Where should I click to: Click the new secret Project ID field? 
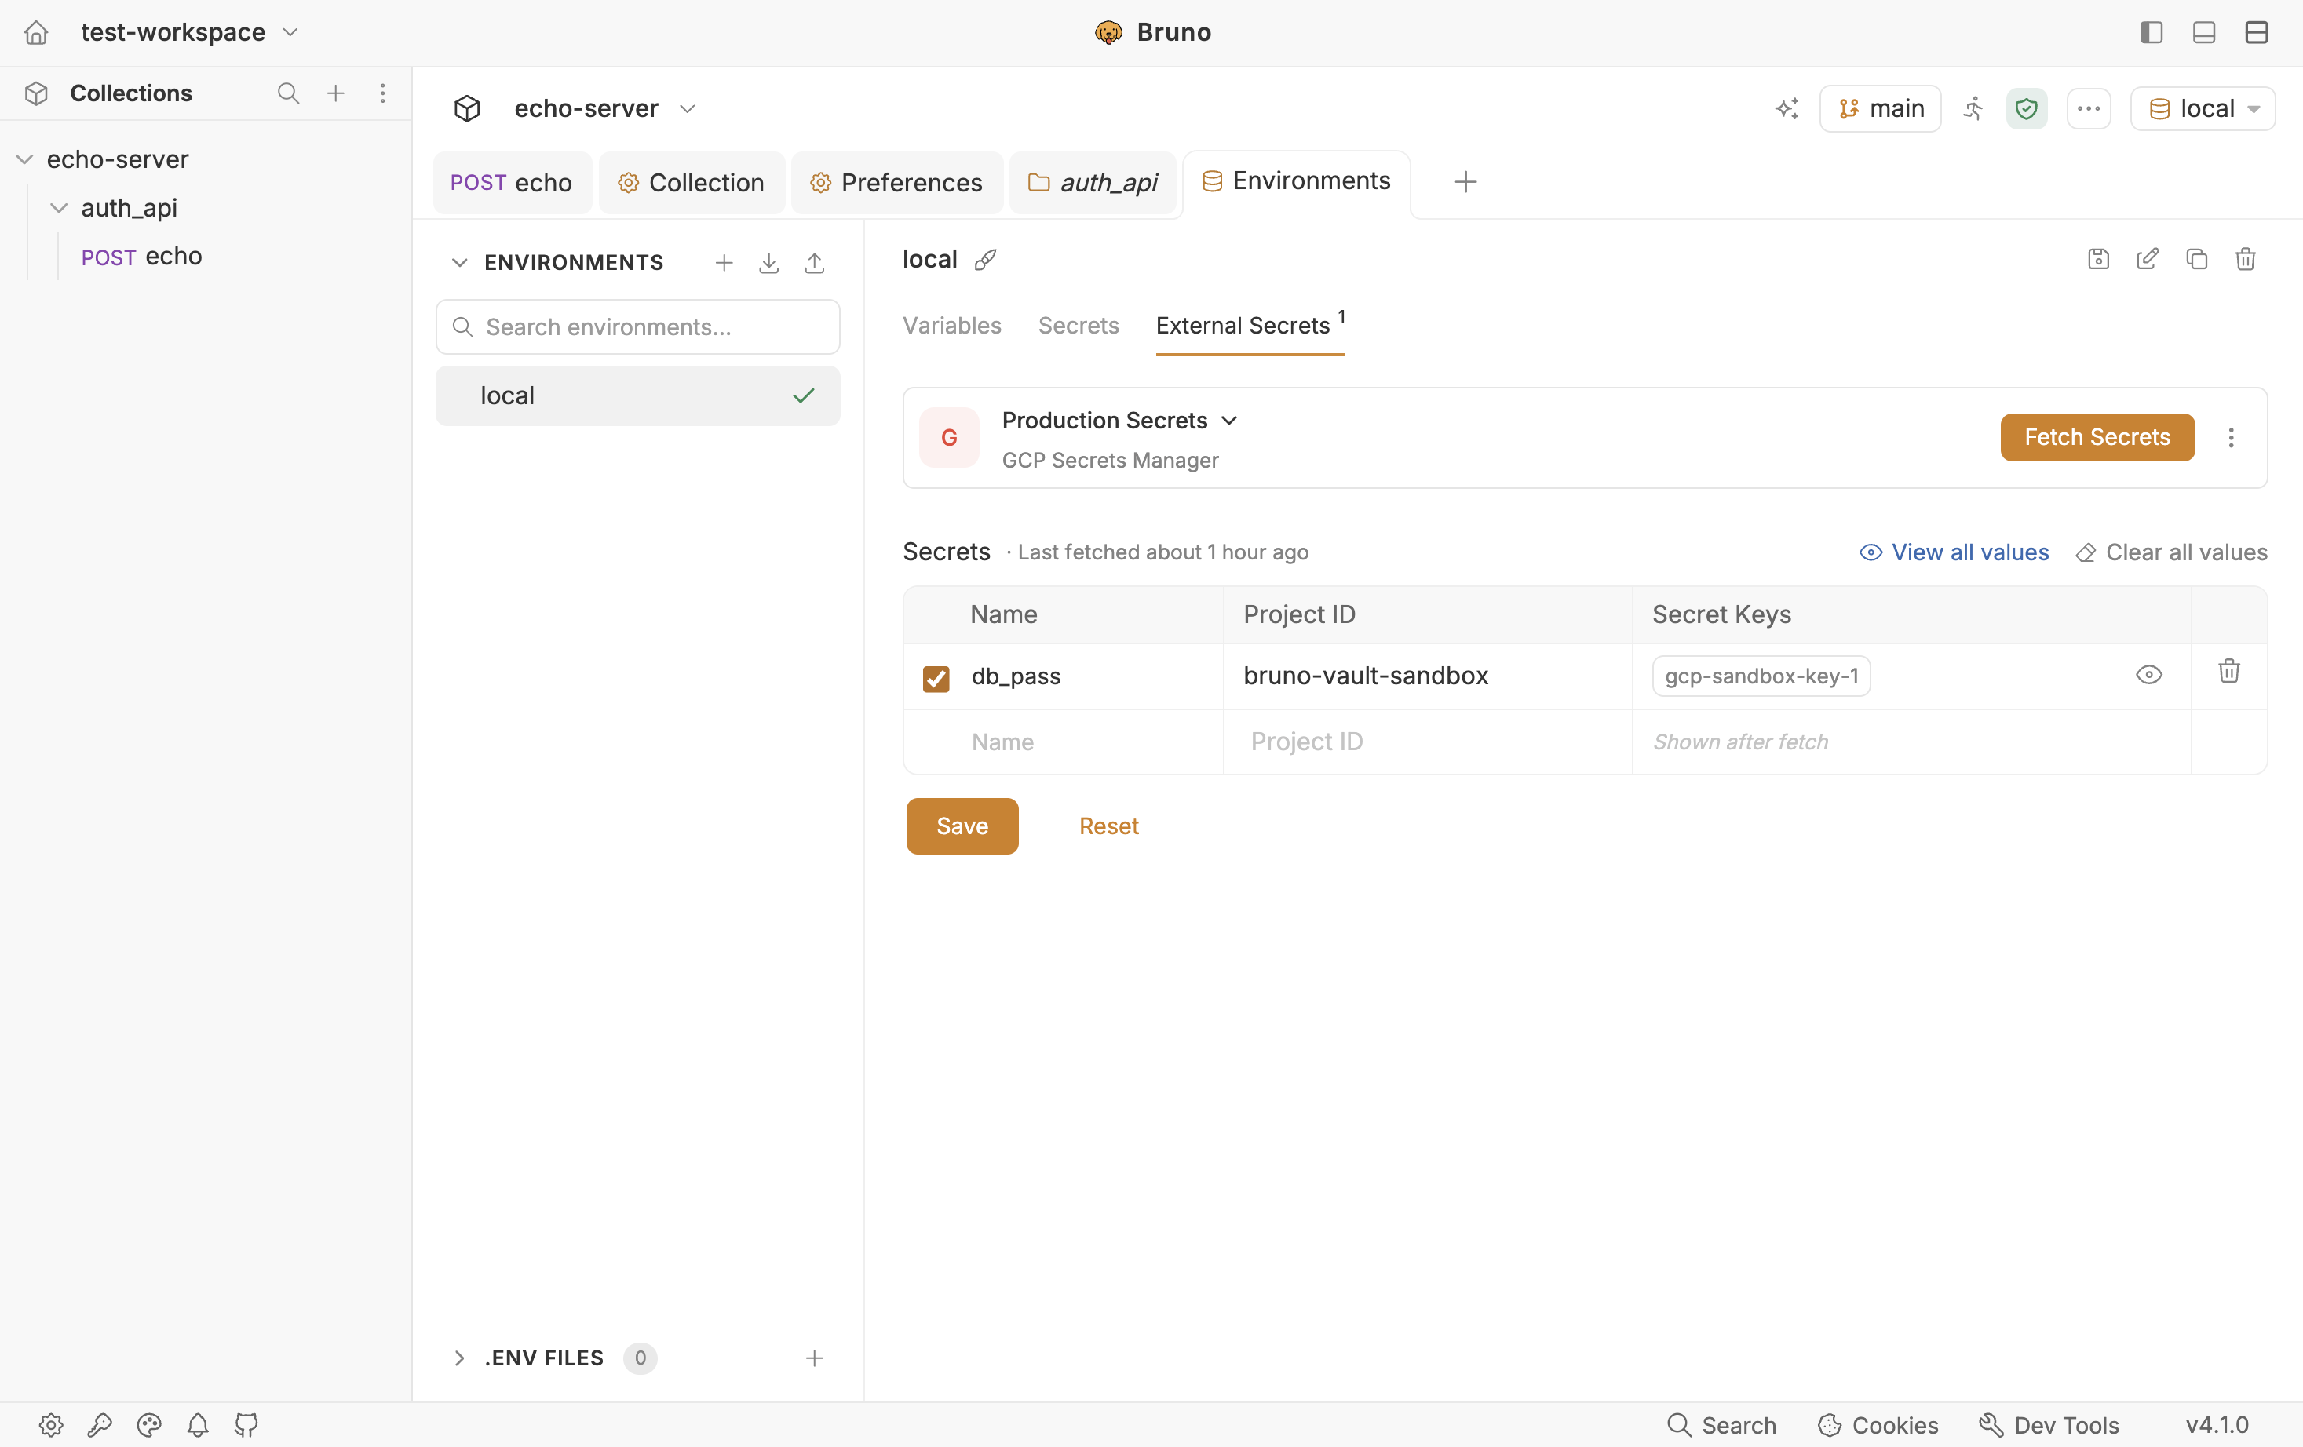pyautogui.click(x=1428, y=742)
